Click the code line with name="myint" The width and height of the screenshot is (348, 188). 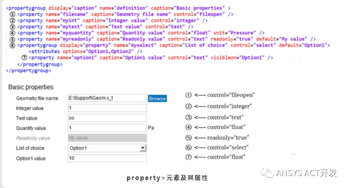(x=112, y=20)
